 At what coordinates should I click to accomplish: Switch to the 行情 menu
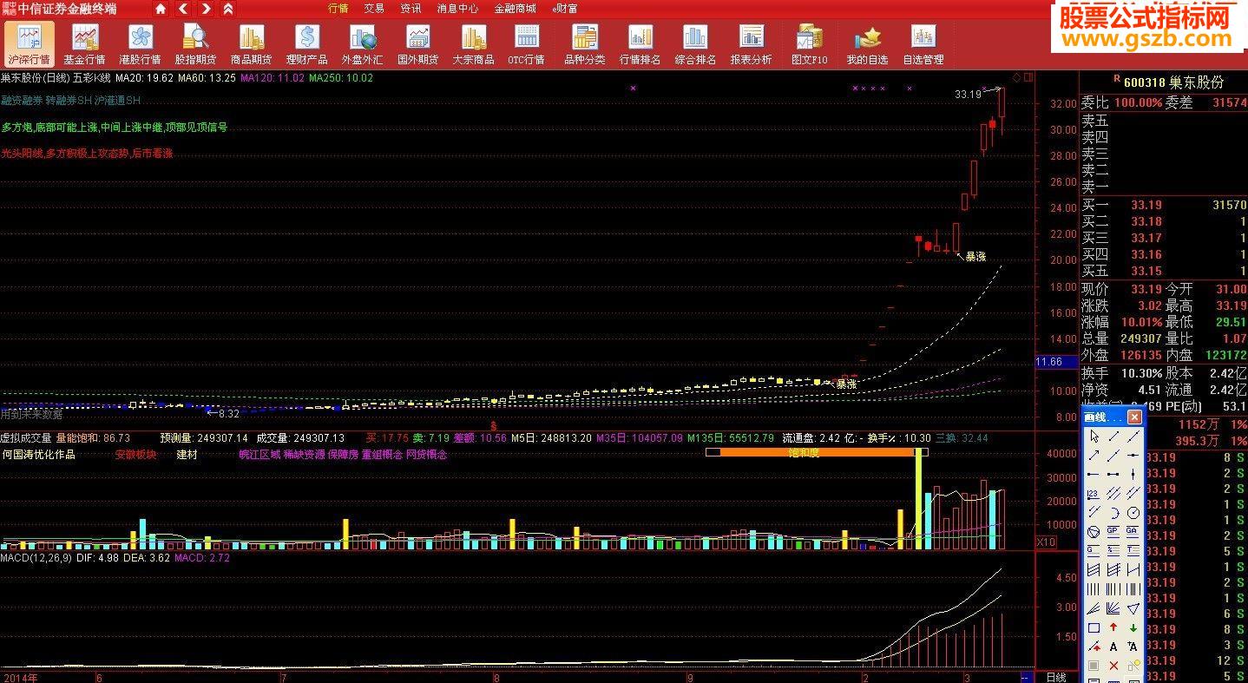(x=338, y=9)
